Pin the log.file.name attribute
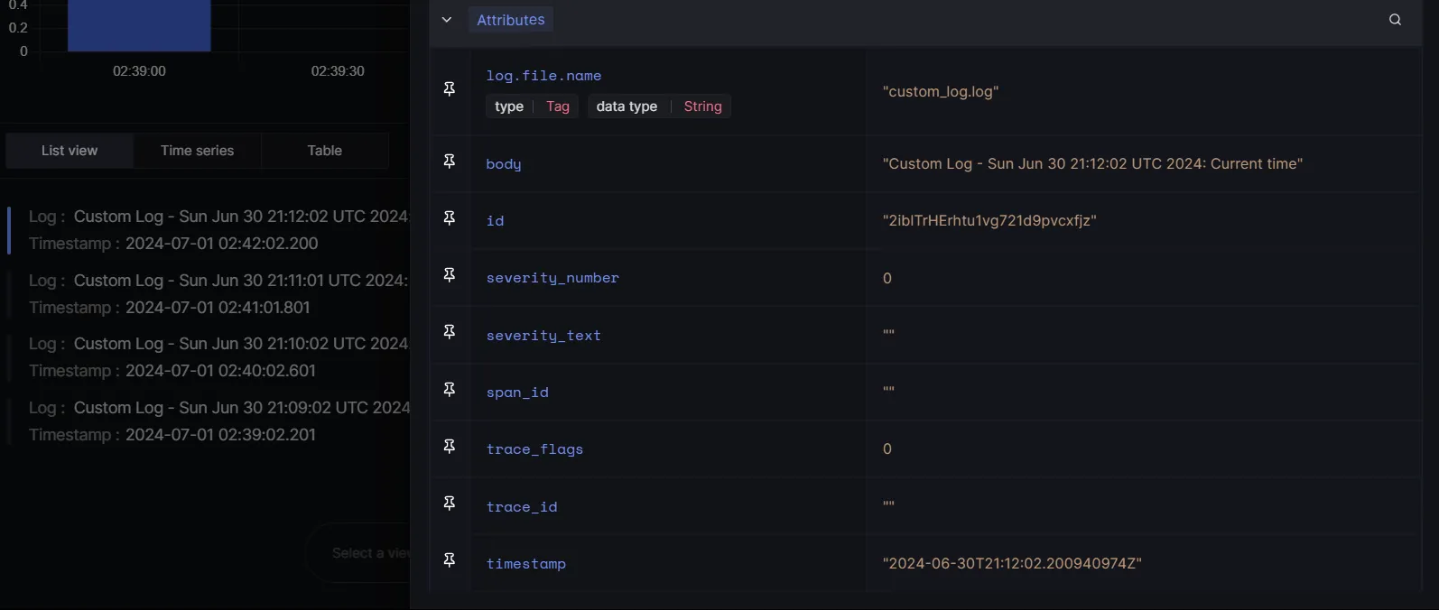The image size is (1439, 610). click(450, 89)
